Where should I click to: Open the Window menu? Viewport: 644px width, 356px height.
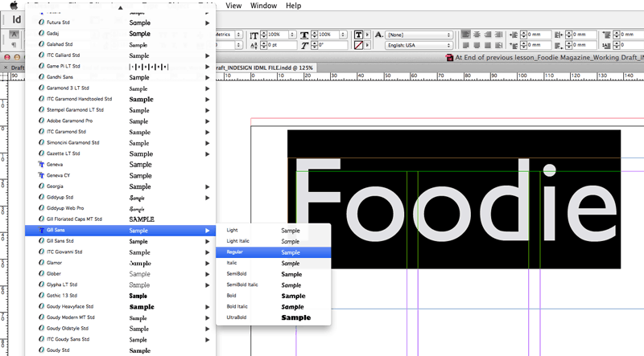(264, 6)
